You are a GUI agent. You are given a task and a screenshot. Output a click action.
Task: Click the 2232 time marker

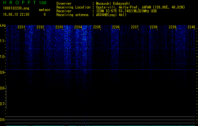tap(40, 27)
